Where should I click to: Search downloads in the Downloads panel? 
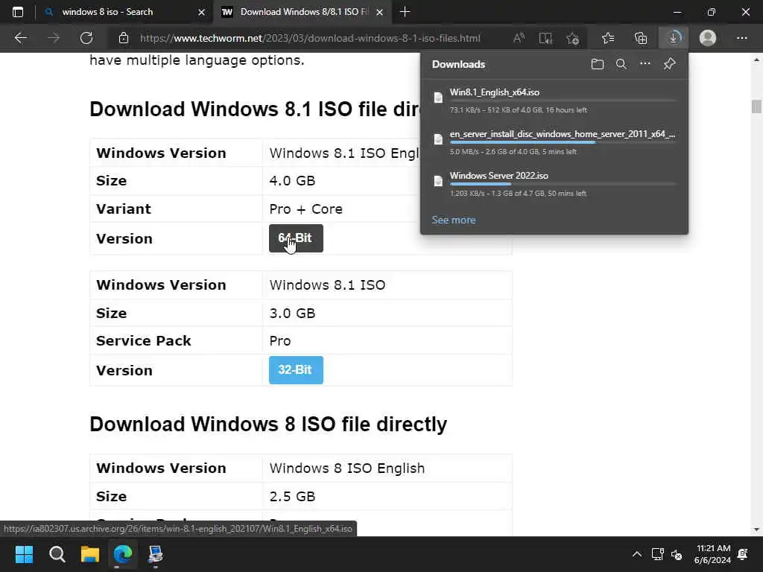point(621,64)
